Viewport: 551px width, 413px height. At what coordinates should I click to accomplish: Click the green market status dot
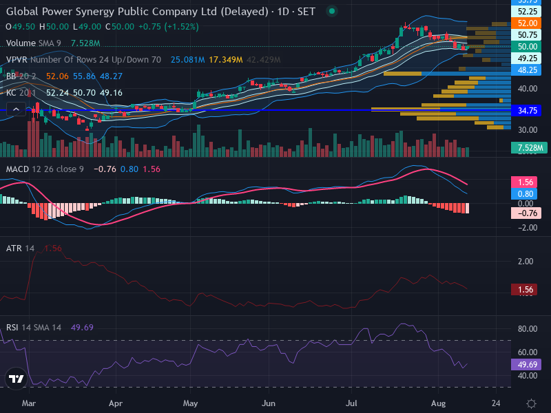(331, 11)
